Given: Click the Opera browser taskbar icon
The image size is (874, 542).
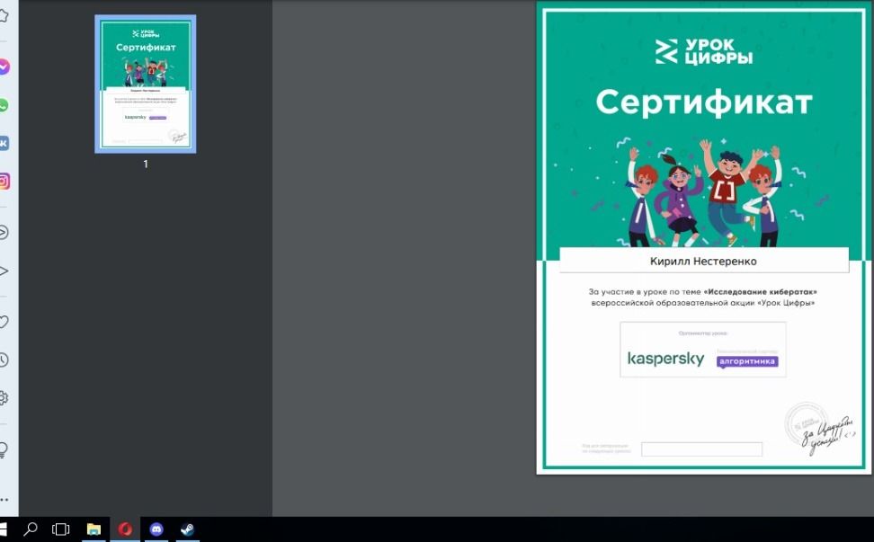Looking at the screenshot, I should pyautogui.click(x=125, y=529).
